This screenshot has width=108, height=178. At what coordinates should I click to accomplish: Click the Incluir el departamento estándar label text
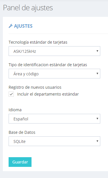pos(48,94)
